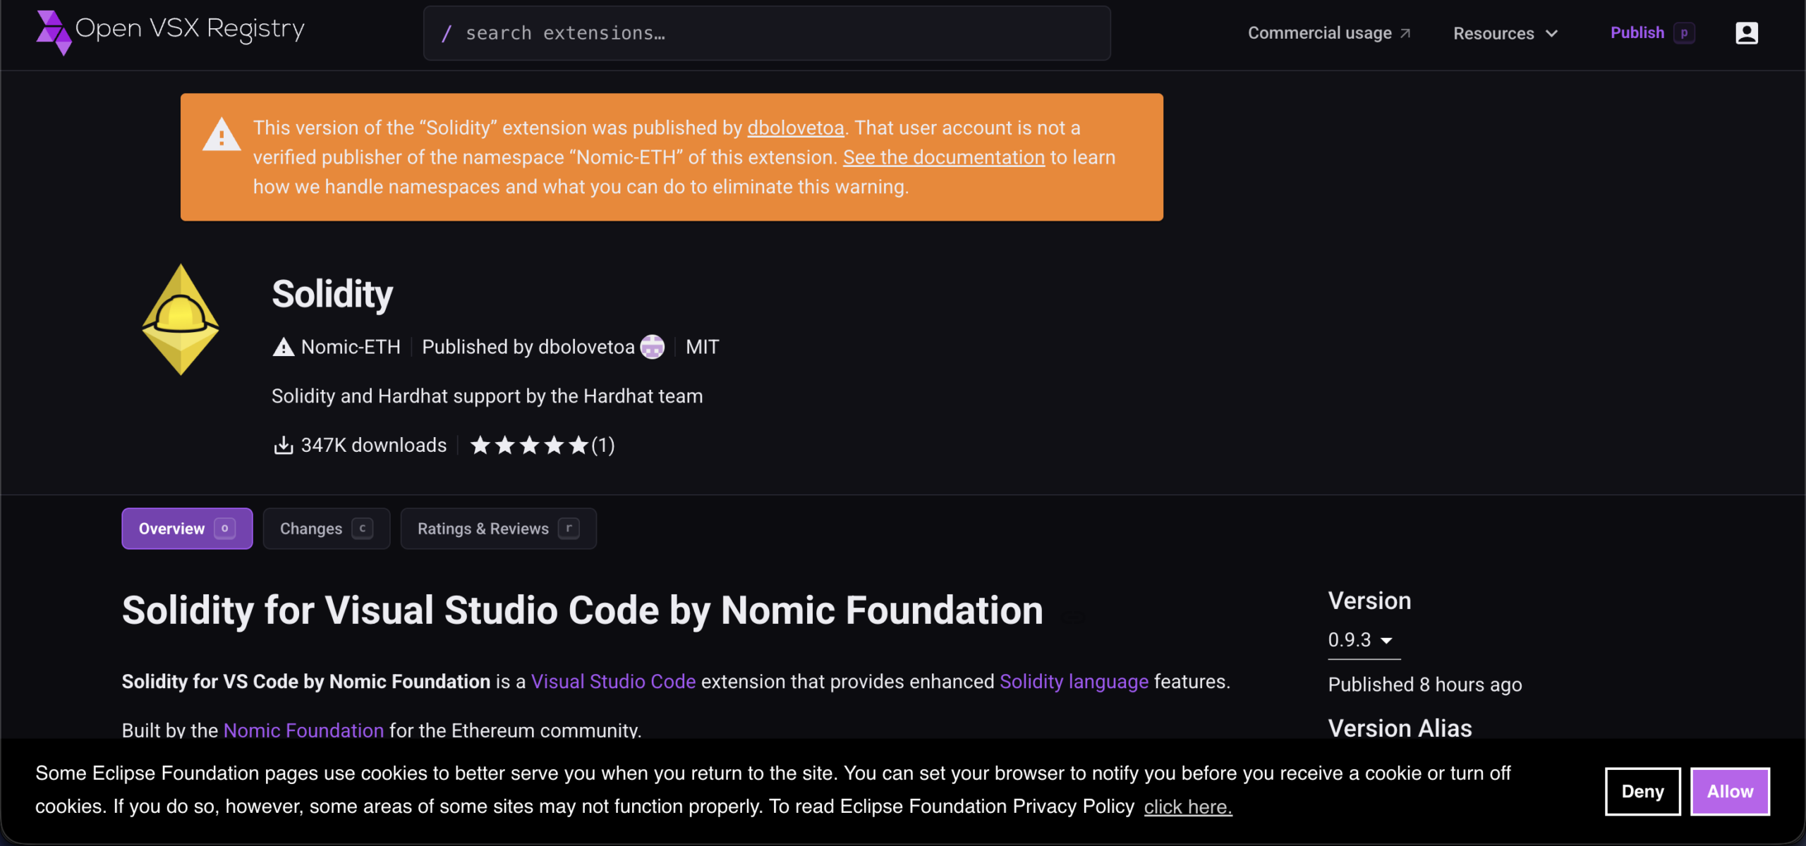Open the Visual Studio Code link

(x=613, y=682)
